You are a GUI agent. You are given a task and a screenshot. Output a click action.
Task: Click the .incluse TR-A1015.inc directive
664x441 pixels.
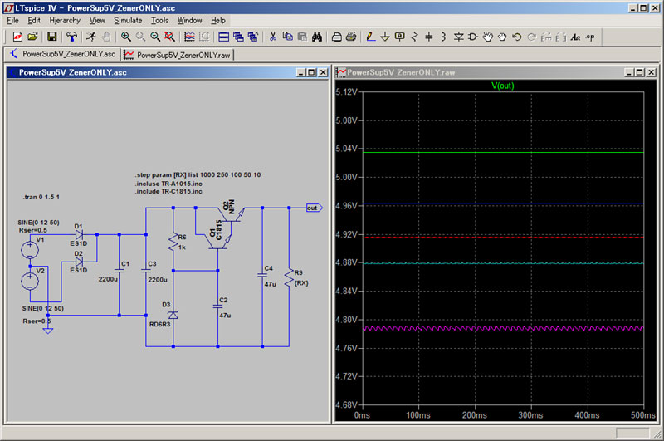pos(168,184)
